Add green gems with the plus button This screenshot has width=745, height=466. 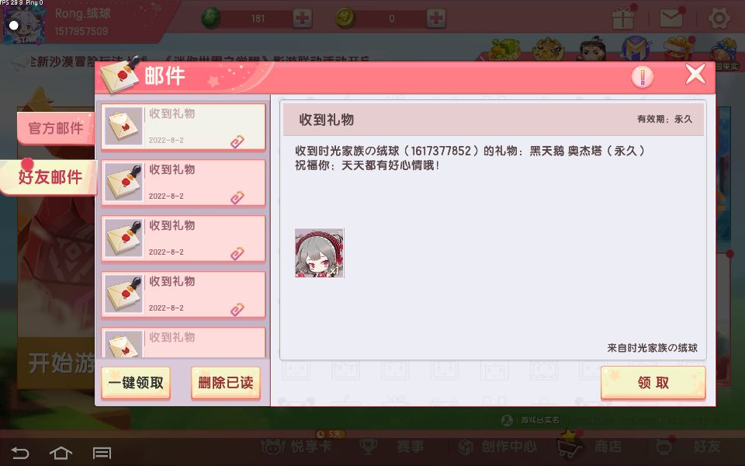click(x=302, y=19)
